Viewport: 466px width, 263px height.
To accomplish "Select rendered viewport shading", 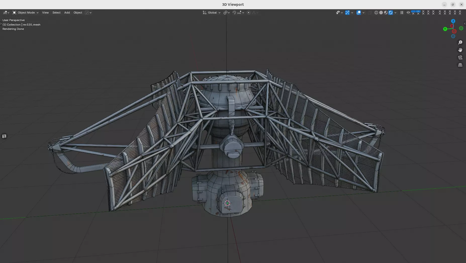I will pyautogui.click(x=391, y=13).
